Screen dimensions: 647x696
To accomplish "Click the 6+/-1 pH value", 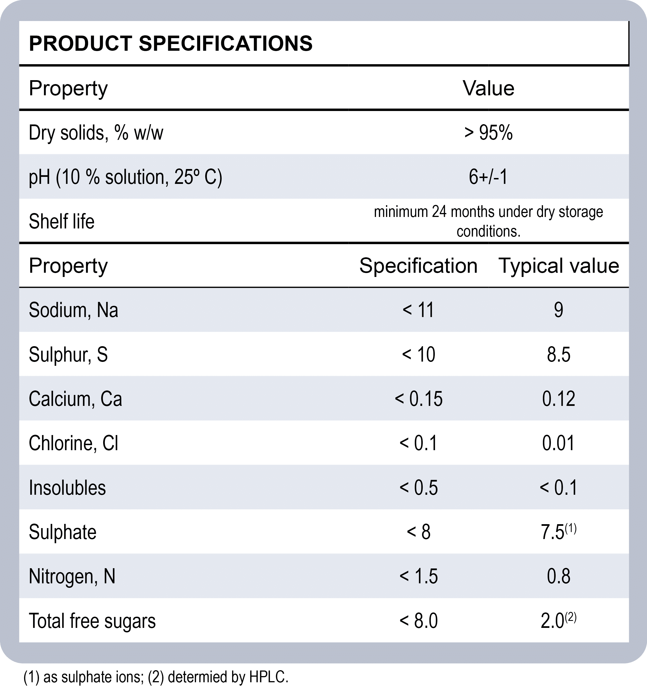I will [488, 177].
